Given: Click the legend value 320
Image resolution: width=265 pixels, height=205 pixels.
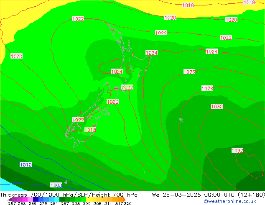Looking at the screenshot, I should [127, 203].
